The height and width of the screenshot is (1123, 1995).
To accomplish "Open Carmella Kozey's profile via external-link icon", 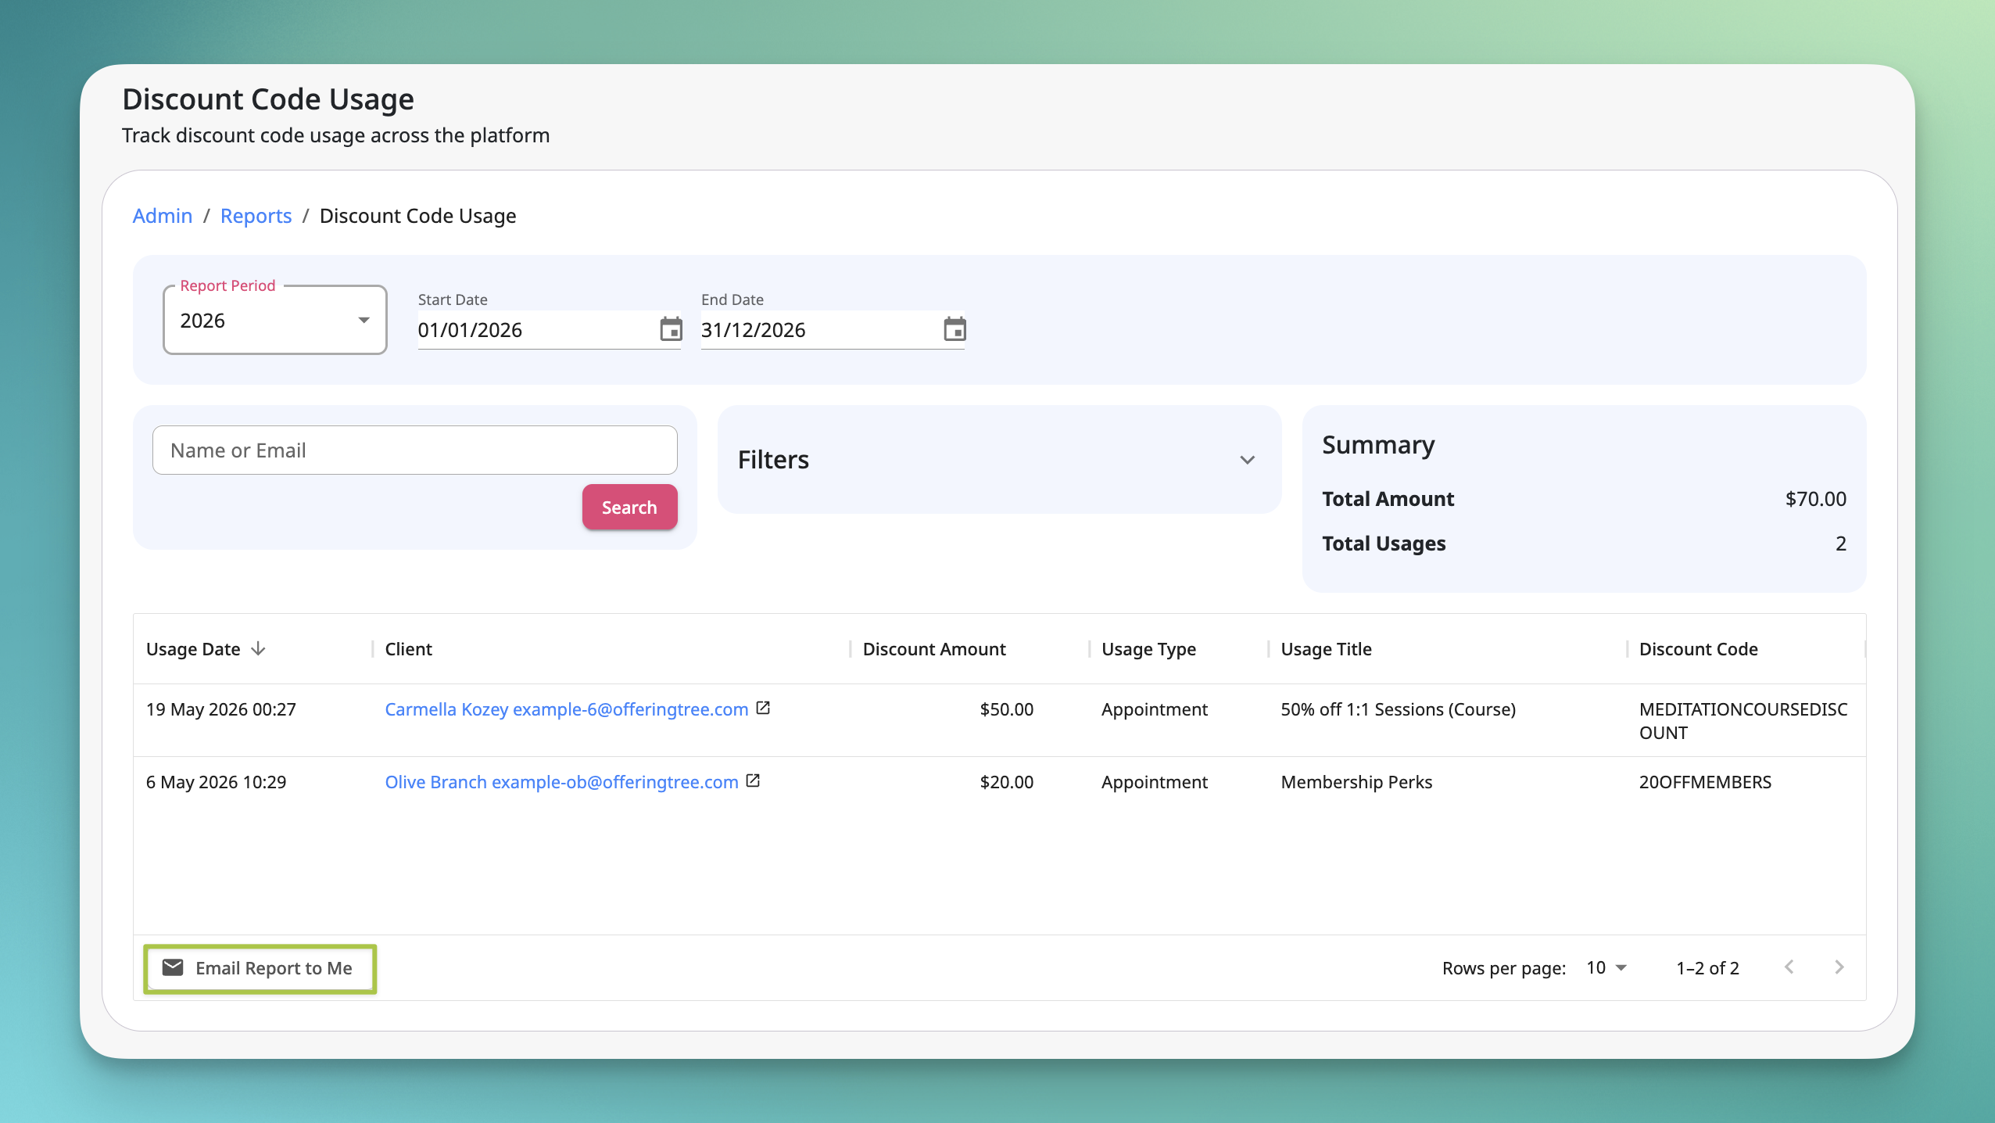I will tap(764, 709).
